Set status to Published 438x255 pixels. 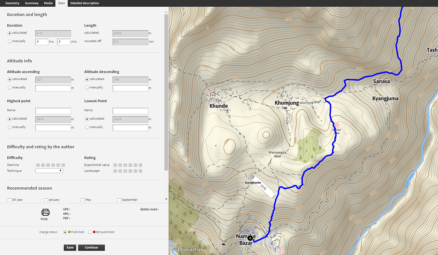click(x=65, y=232)
